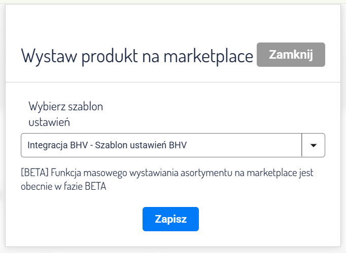Click the horizontal divider under the header
The image size is (346, 253).
click(x=172, y=82)
